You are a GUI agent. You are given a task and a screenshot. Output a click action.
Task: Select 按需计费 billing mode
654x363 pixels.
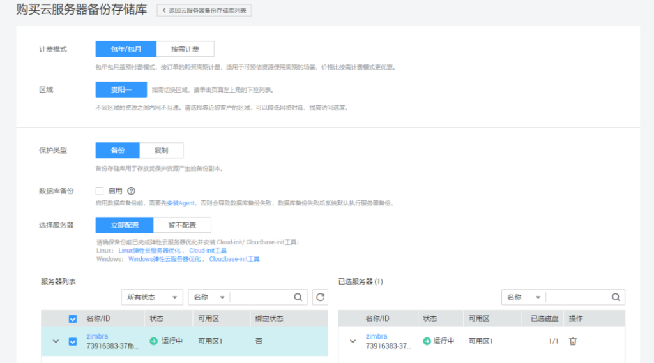185,48
